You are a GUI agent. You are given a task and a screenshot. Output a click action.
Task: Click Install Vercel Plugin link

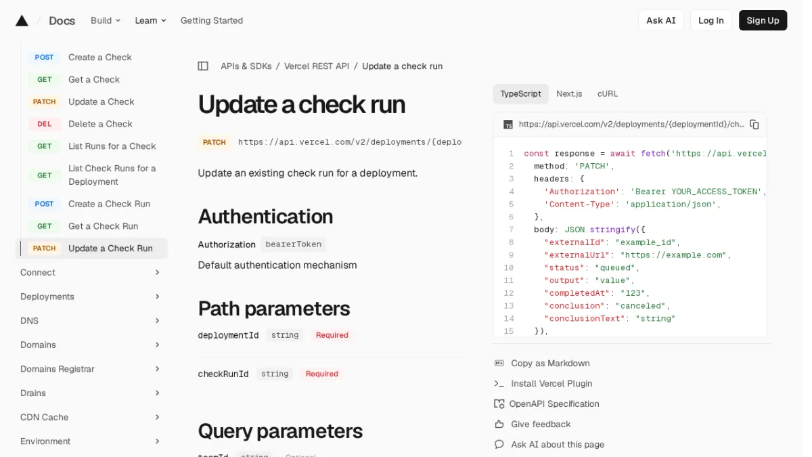pos(551,384)
